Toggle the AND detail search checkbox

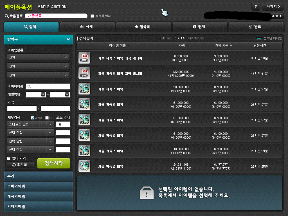coord(33,118)
